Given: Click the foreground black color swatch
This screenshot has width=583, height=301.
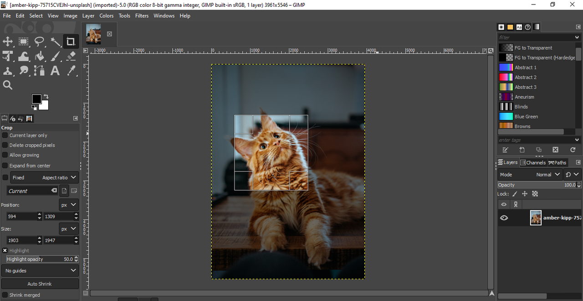Looking at the screenshot, I should (36, 99).
